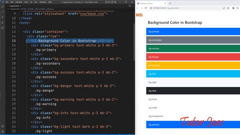Click the black .bg-dark color bar
This screenshot has height=135, width=240.
[x=193, y=91]
